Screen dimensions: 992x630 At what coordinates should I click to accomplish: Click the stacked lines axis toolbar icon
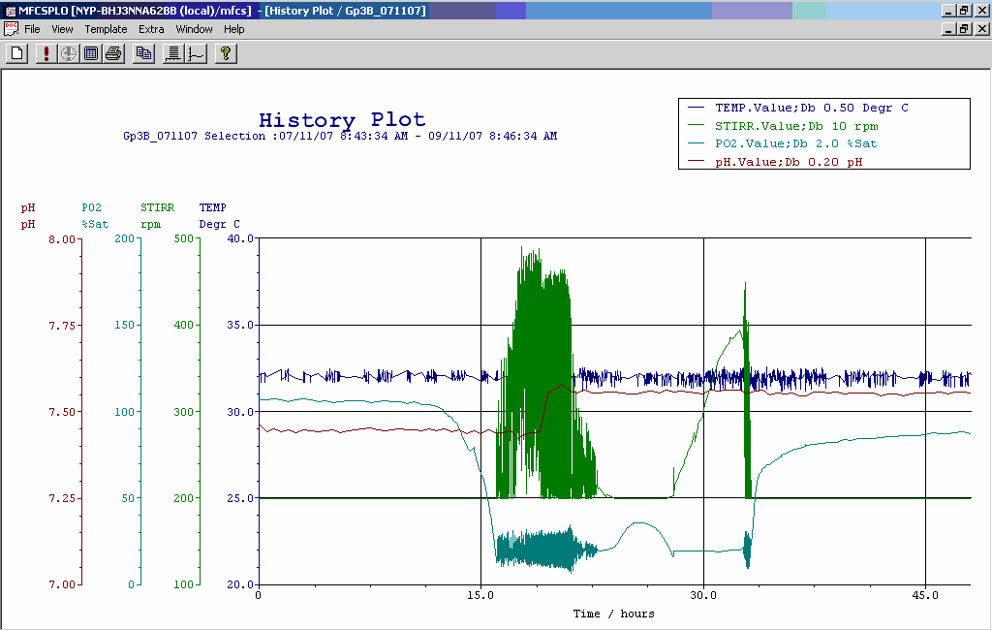click(172, 53)
